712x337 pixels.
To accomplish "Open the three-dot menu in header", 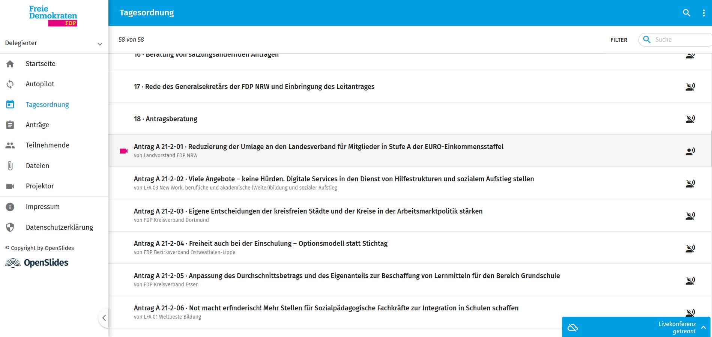I will pyautogui.click(x=703, y=13).
